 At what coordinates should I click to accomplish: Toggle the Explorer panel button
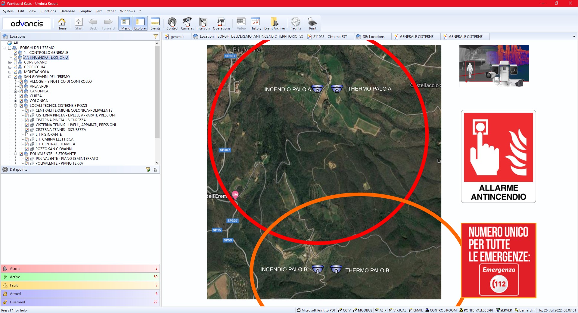(141, 24)
